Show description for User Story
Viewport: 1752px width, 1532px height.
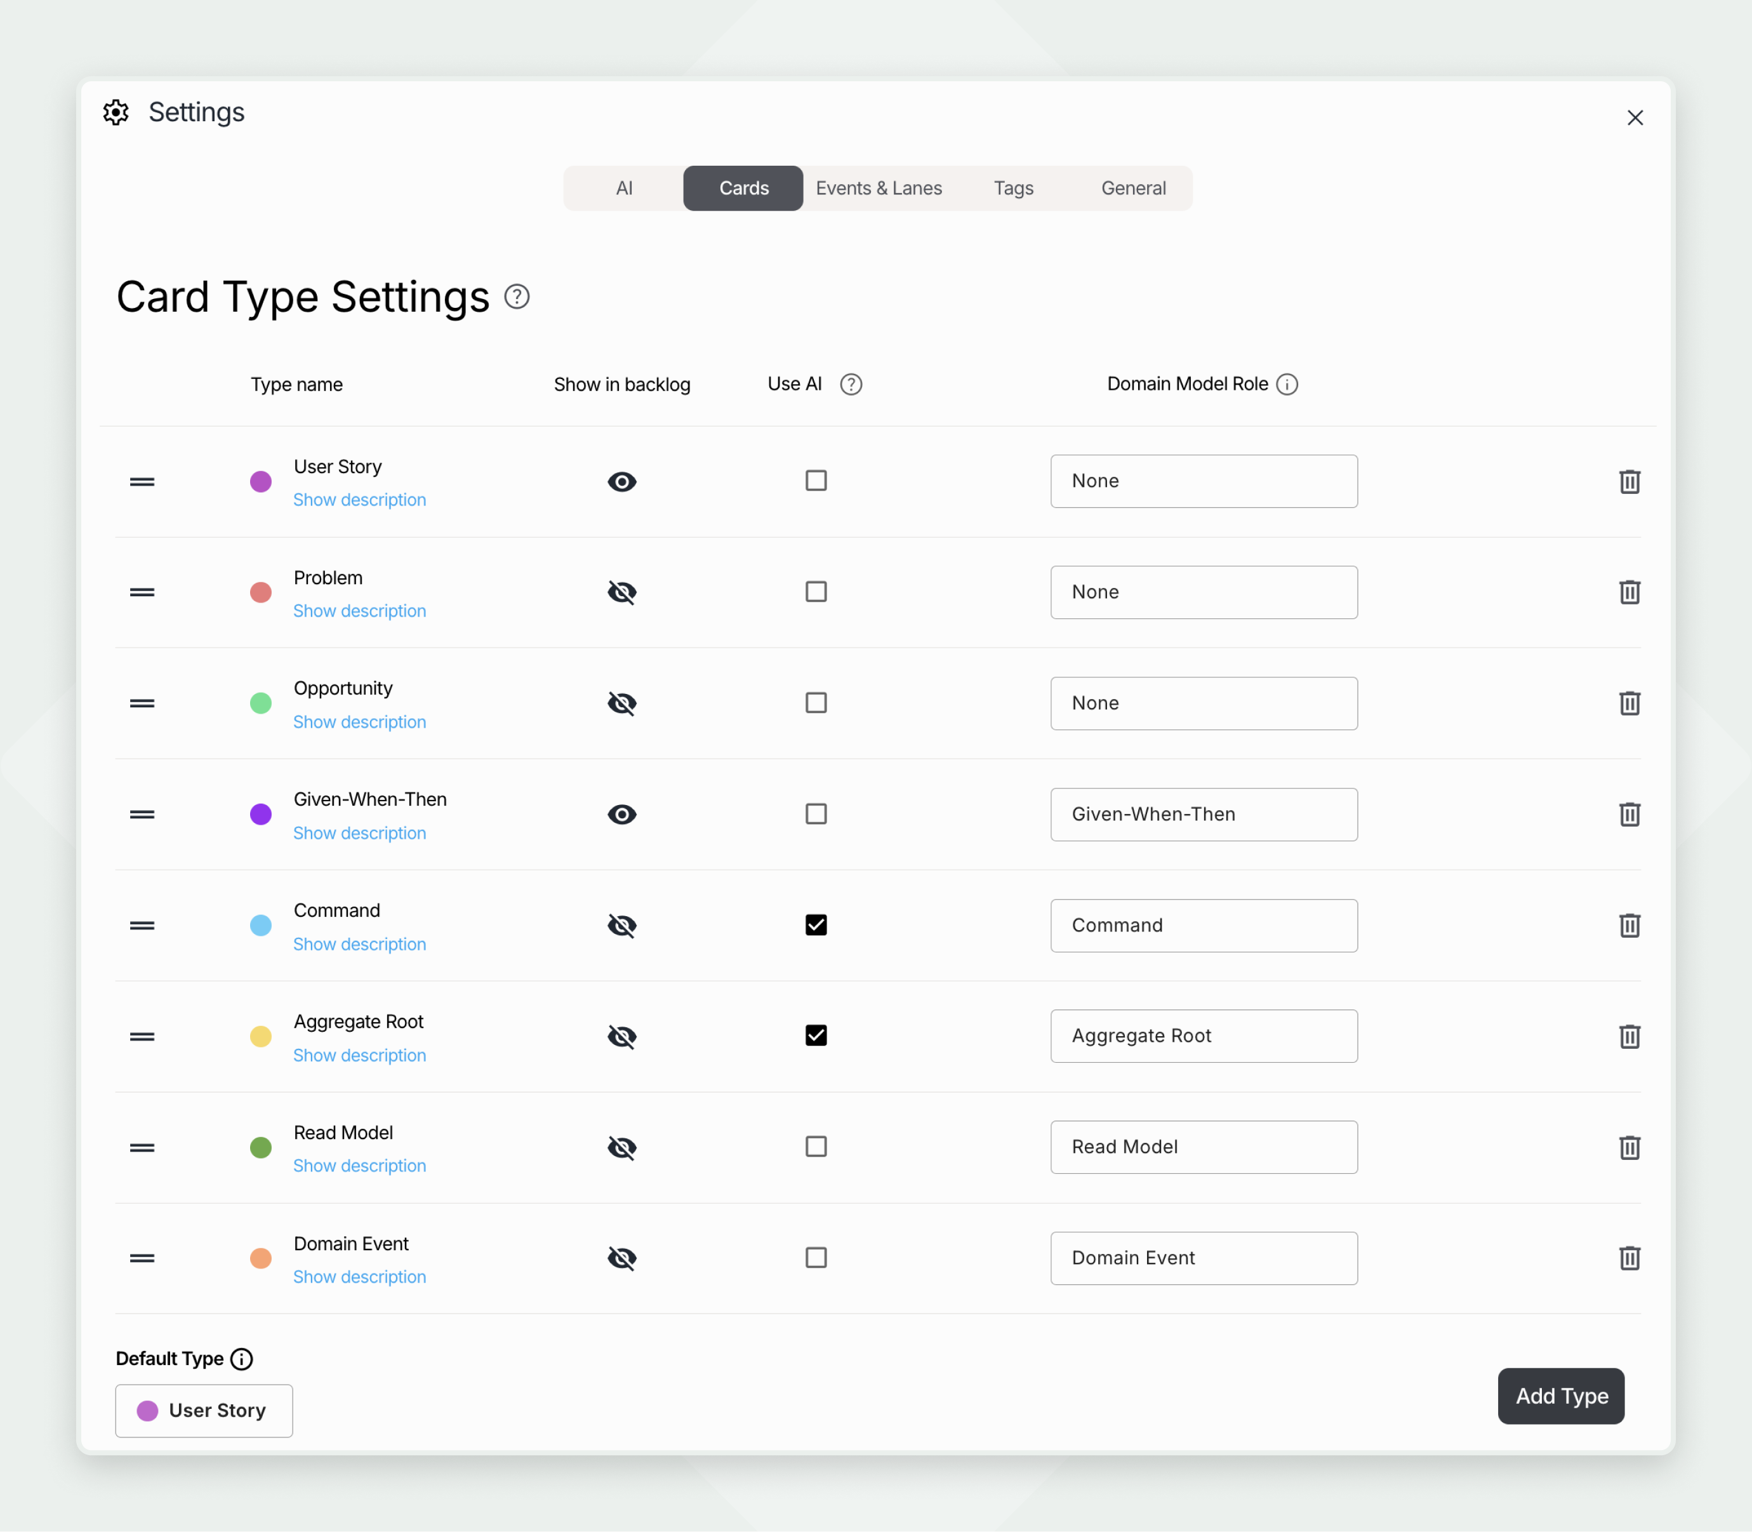pos(360,500)
